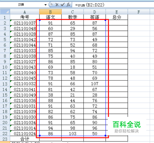154x143 pixels.
Task: Select cell with ID 021101024
Action: pos(25,133)
